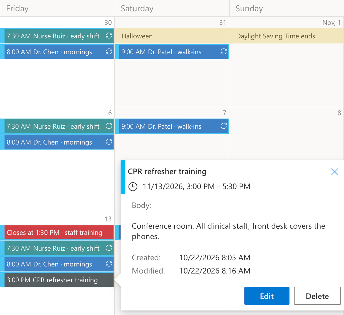Click the recurrence icon on October 31 Dr. Patel walk-ins
This screenshot has width=344, height=315.
point(224,52)
